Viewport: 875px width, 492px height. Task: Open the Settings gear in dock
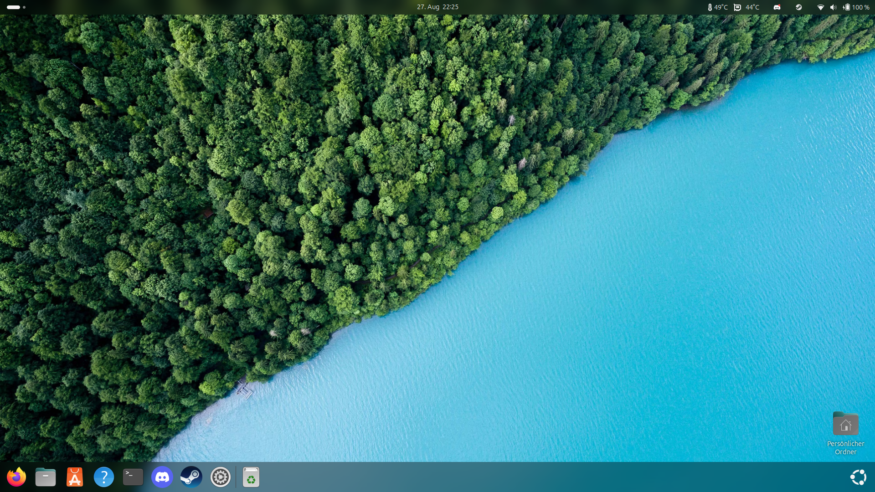click(x=221, y=477)
